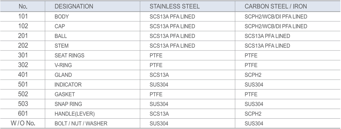Screen dimensions: 341x129
Task: Select part number 601
Action: point(23,114)
